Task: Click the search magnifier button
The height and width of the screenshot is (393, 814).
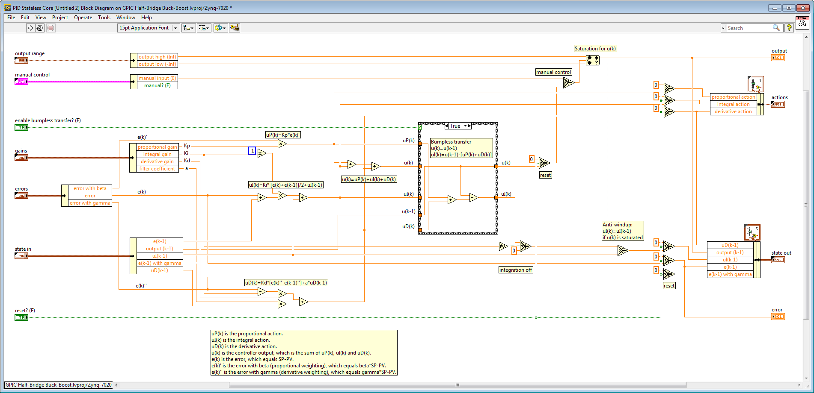Action: [776, 28]
